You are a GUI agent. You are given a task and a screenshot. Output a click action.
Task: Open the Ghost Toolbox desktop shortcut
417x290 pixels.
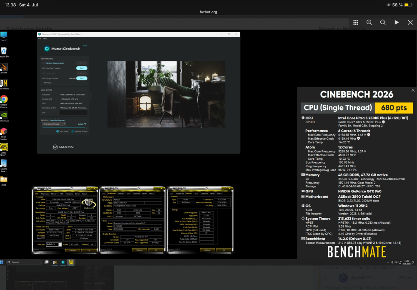click(4, 134)
